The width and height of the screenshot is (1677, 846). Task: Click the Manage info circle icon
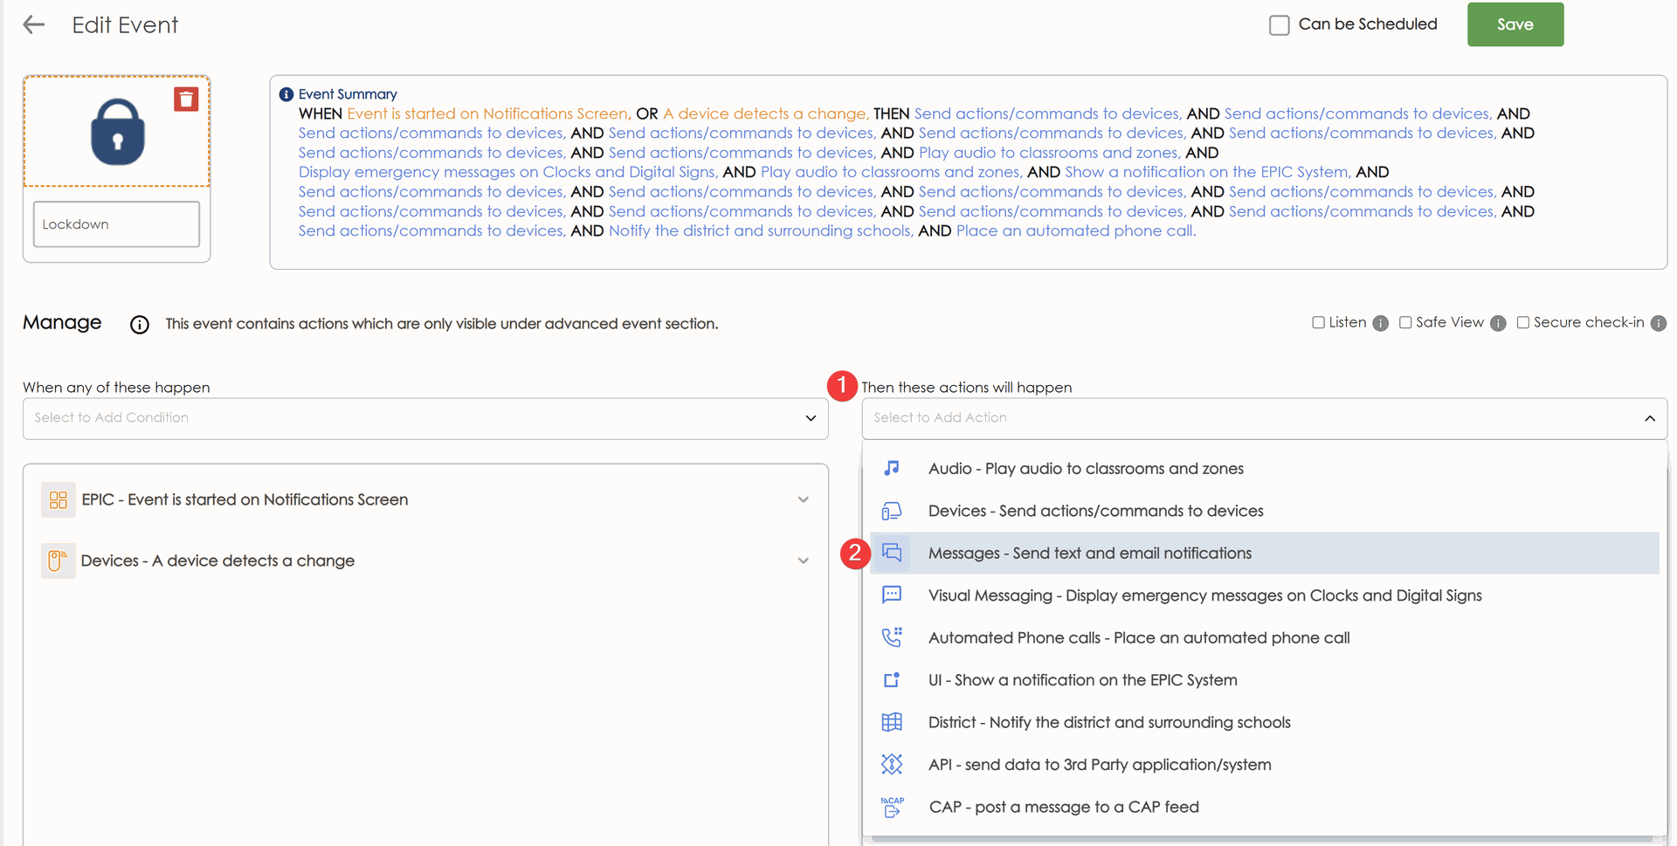[x=140, y=325]
